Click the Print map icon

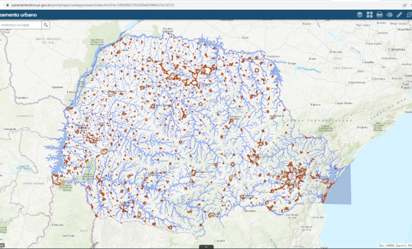click(x=380, y=14)
